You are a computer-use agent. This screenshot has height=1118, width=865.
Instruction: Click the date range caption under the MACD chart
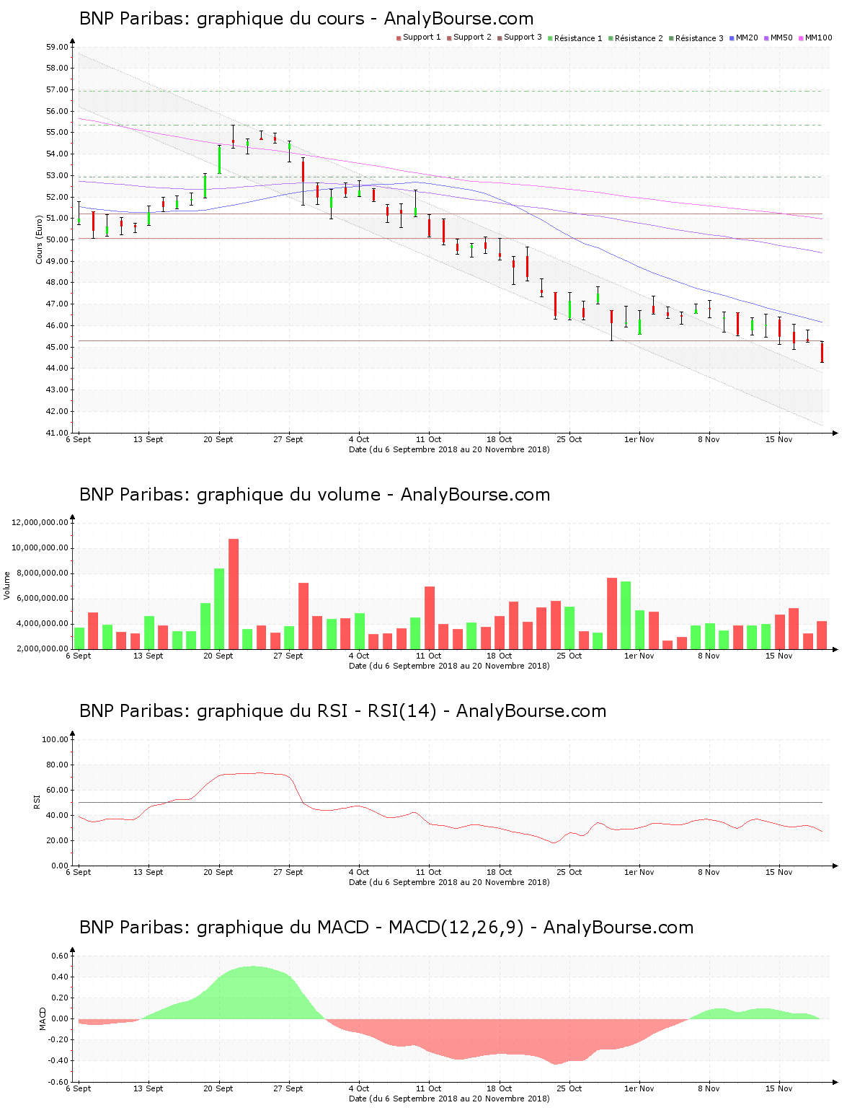(449, 1099)
